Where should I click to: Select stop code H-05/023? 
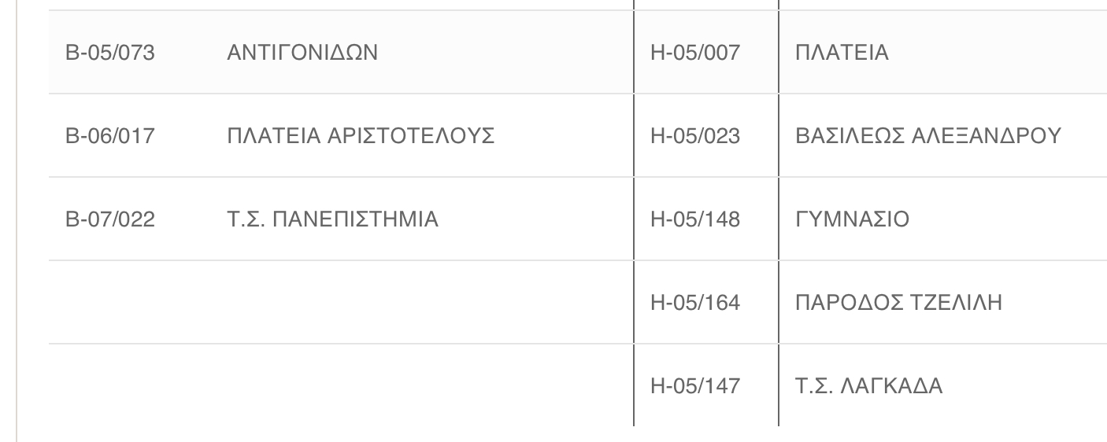click(695, 136)
